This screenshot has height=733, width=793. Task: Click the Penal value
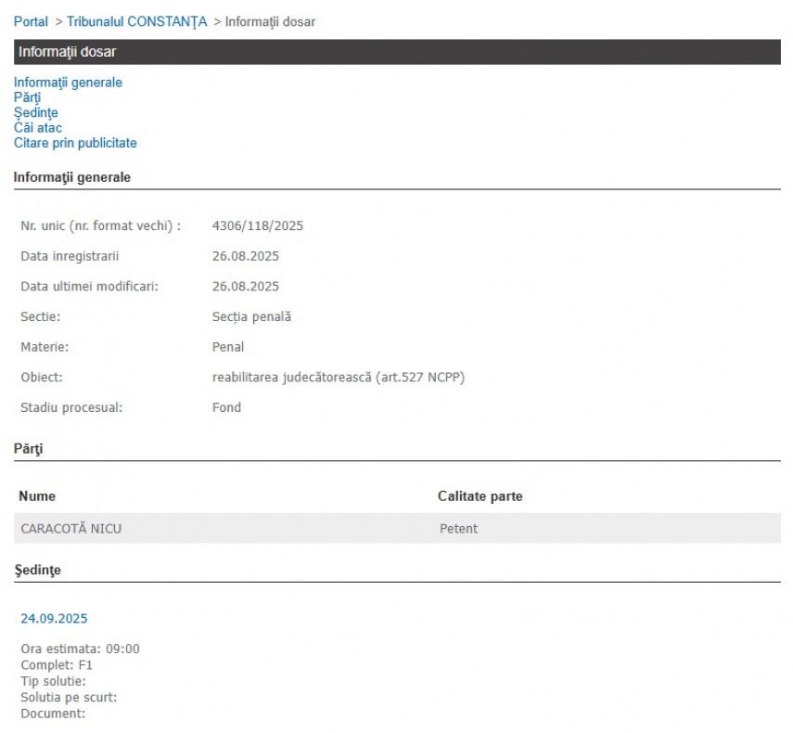[228, 347]
